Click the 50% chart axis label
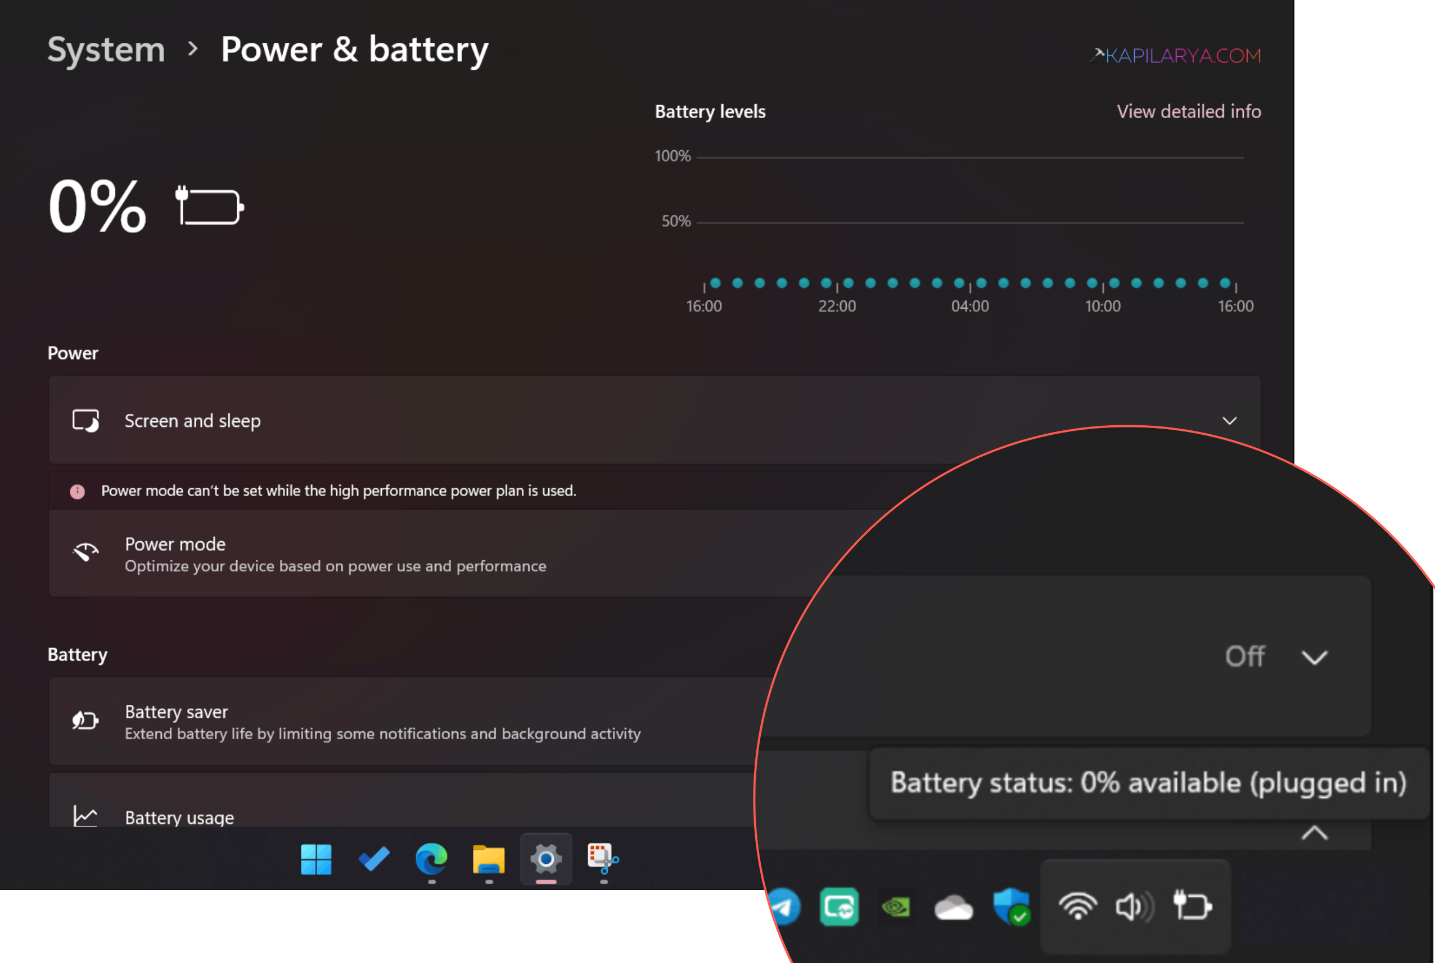Image resolution: width=1435 pixels, height=963 pixels. click(x=676, y=221)
